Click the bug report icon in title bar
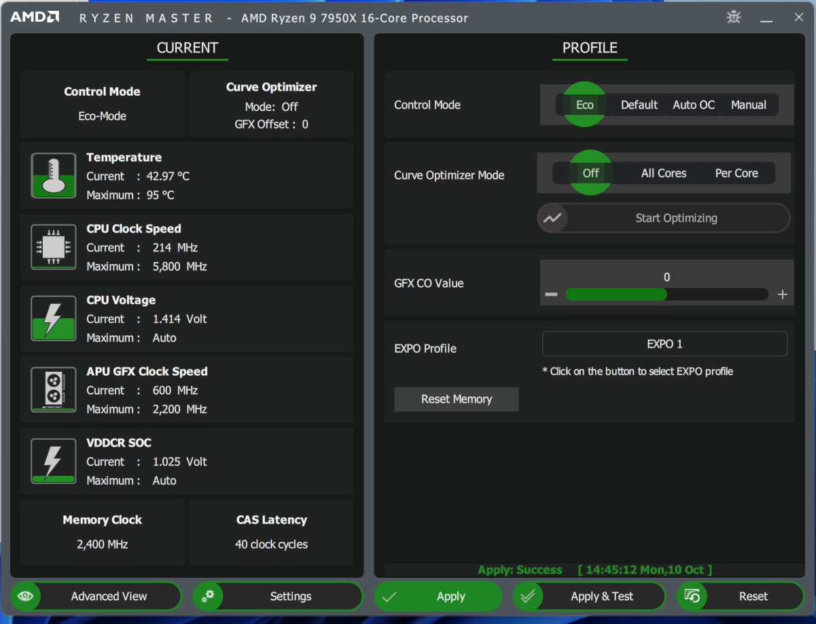 click(x=734, y=18)
